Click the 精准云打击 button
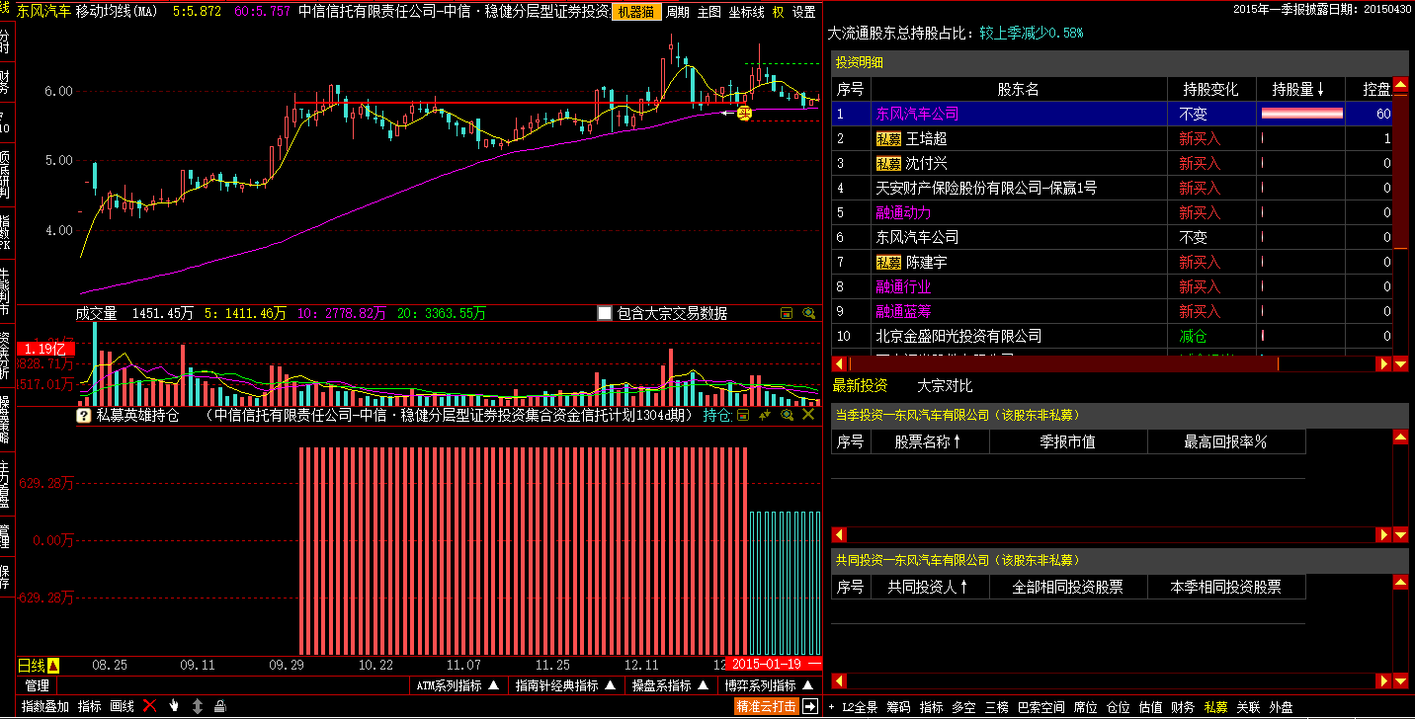 pyautogui.click(x=766, y=706)
